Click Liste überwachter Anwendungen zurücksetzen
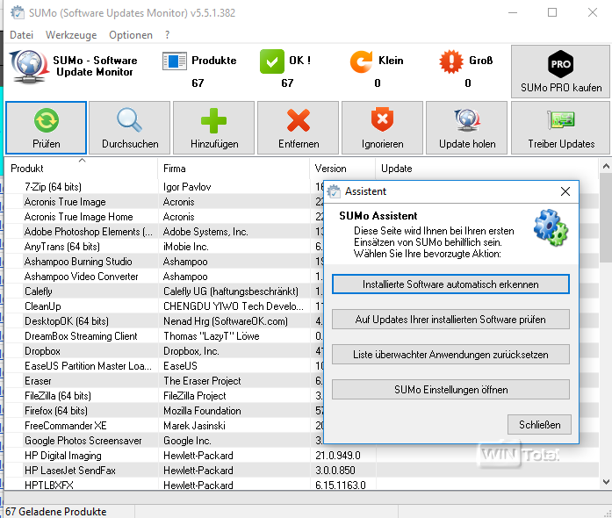Screen dimensions: 612x518 coord(450,355)
